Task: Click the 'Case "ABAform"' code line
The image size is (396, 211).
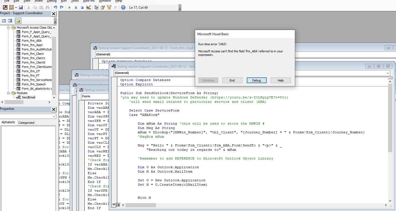Action: [x=144, y=115]
